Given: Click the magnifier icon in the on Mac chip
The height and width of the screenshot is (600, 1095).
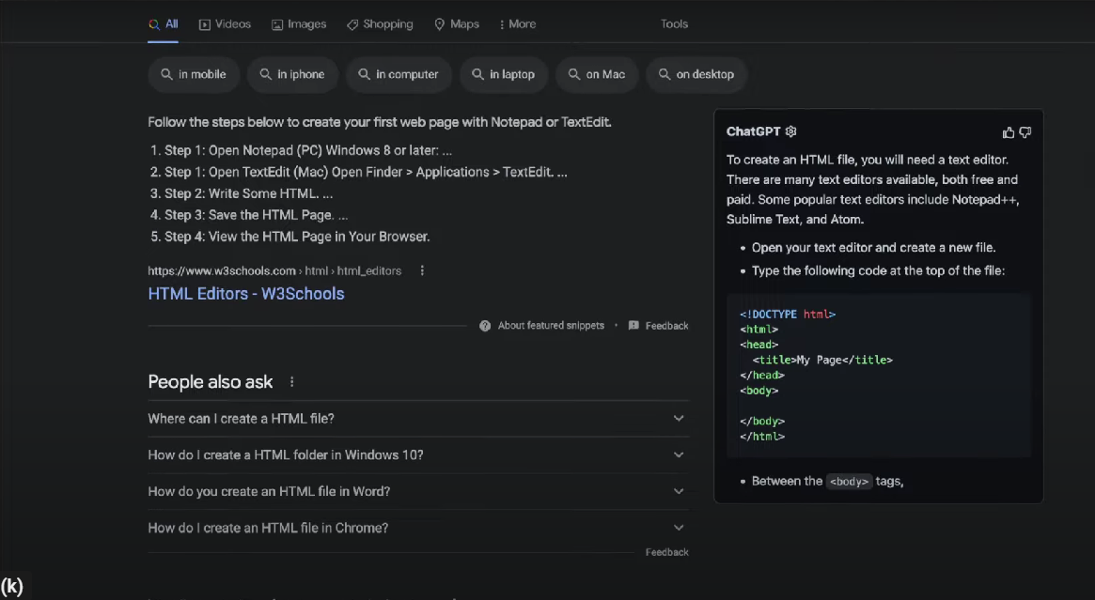Looking at the screenshot, I should [574, 74].
